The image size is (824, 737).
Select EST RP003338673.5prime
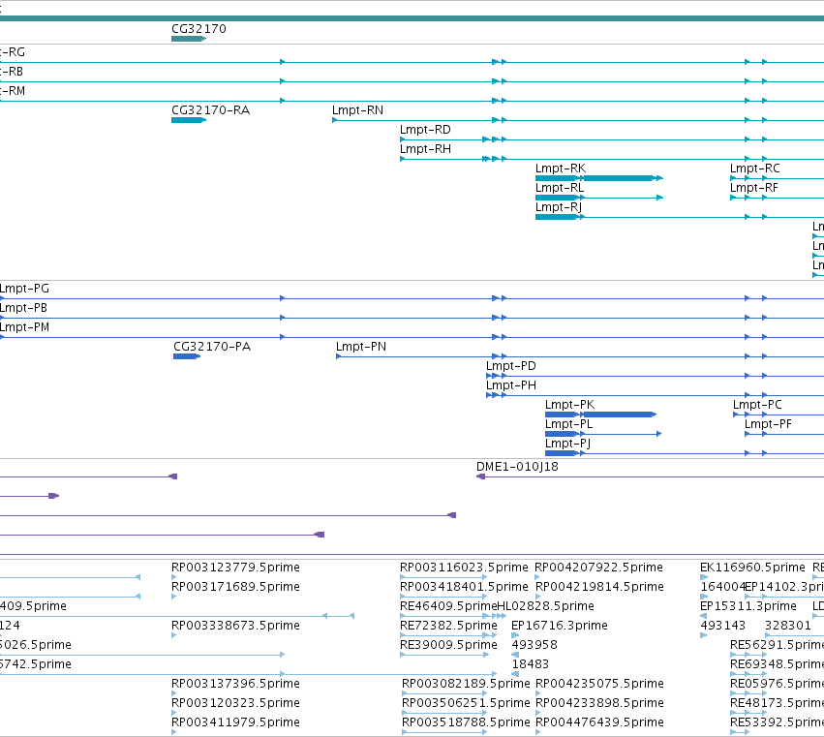coord(235,626)
